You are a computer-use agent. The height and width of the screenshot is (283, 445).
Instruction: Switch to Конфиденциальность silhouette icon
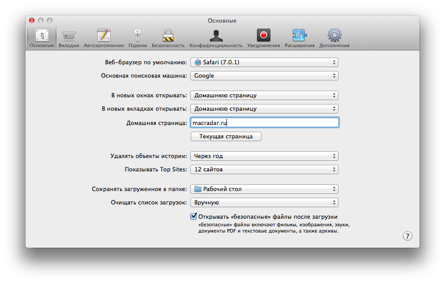click(x=216, y=36)
